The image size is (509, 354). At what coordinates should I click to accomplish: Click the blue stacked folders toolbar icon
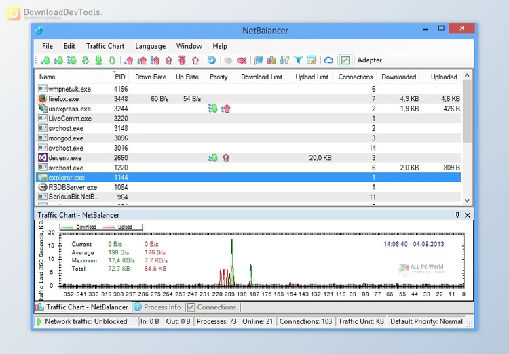(x=259, y=60)
